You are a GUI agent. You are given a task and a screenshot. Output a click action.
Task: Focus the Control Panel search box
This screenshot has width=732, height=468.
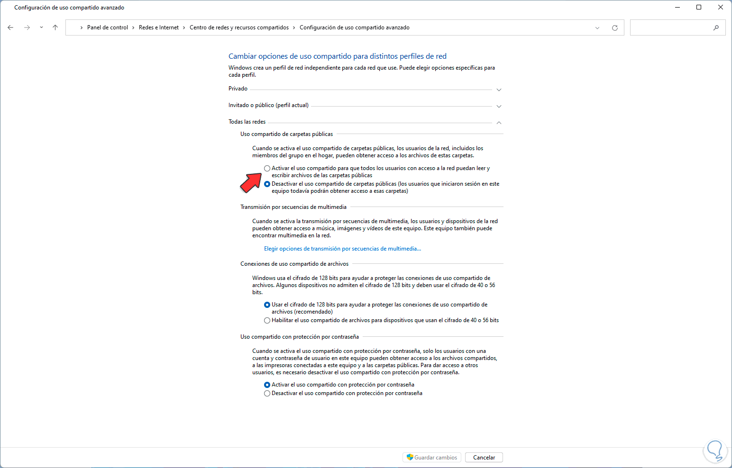677,27
